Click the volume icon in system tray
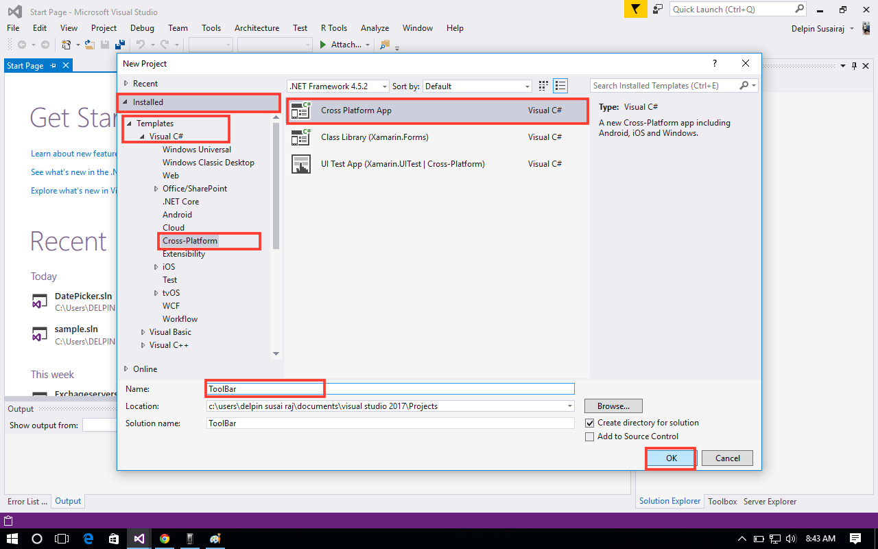Screen dimensions: 878x549 tap(790, 539)
